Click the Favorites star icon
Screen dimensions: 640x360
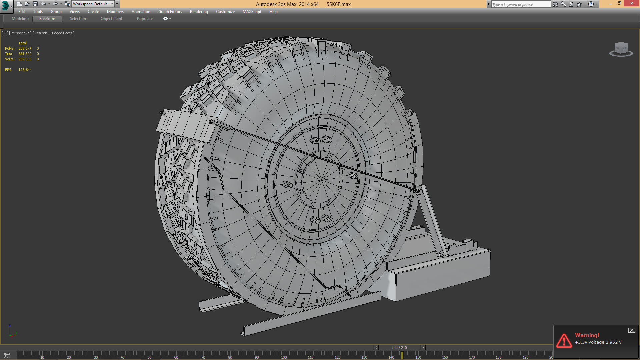579,4
